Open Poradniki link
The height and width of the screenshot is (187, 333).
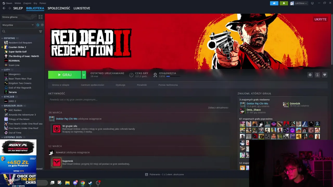[142, 85]
